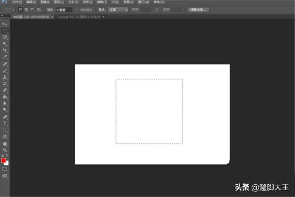Screen dimensions: 295x197
Task: Swap foreground and background colors
Action: (x=7, y=155)
